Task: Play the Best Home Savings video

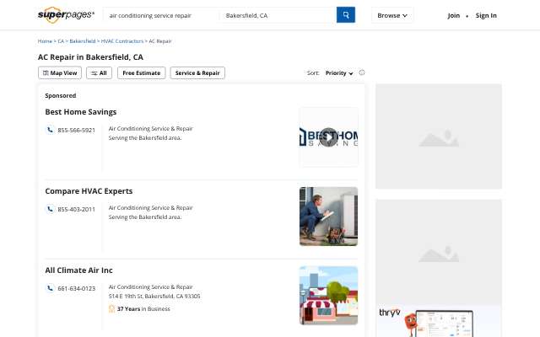Action: [x=329, y=137]
